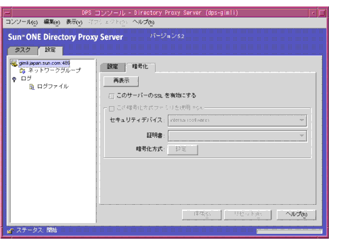
Task: Toggle the RSA cipher family checkbox
Action: tap(112, 108)
